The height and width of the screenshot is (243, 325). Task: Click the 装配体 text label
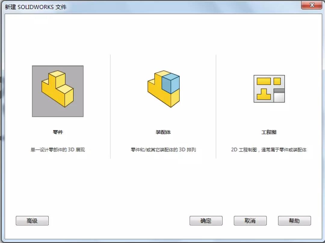point(164,132)
